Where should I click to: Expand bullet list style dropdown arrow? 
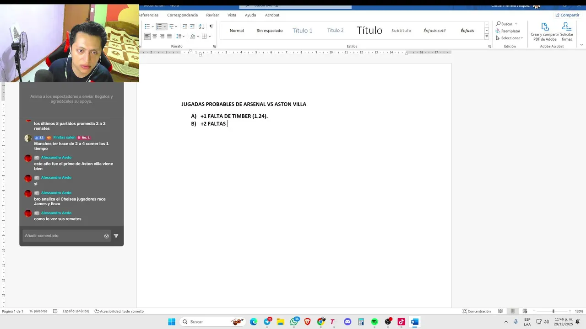[152, 27]
